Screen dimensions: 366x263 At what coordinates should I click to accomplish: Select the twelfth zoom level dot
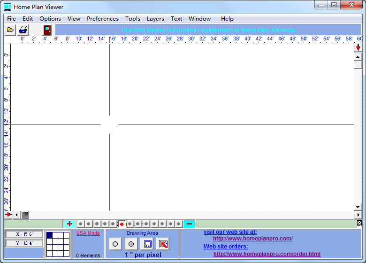[171, 224]
